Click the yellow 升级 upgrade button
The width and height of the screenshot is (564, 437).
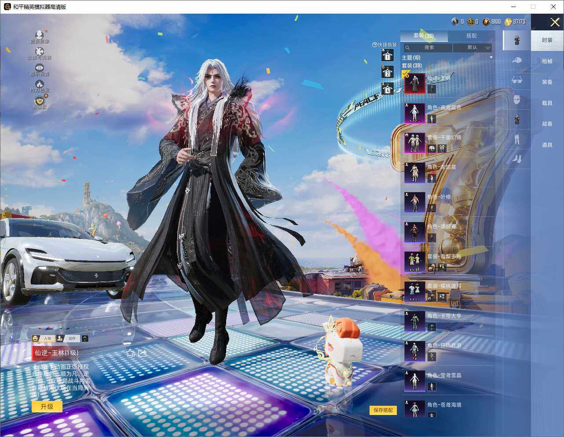[47, 407]
